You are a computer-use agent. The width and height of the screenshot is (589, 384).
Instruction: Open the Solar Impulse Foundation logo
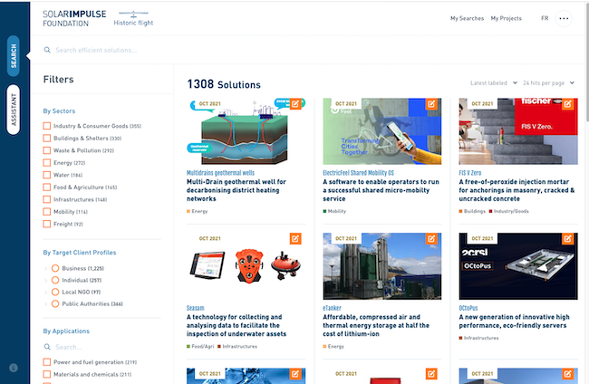[74, 18]
